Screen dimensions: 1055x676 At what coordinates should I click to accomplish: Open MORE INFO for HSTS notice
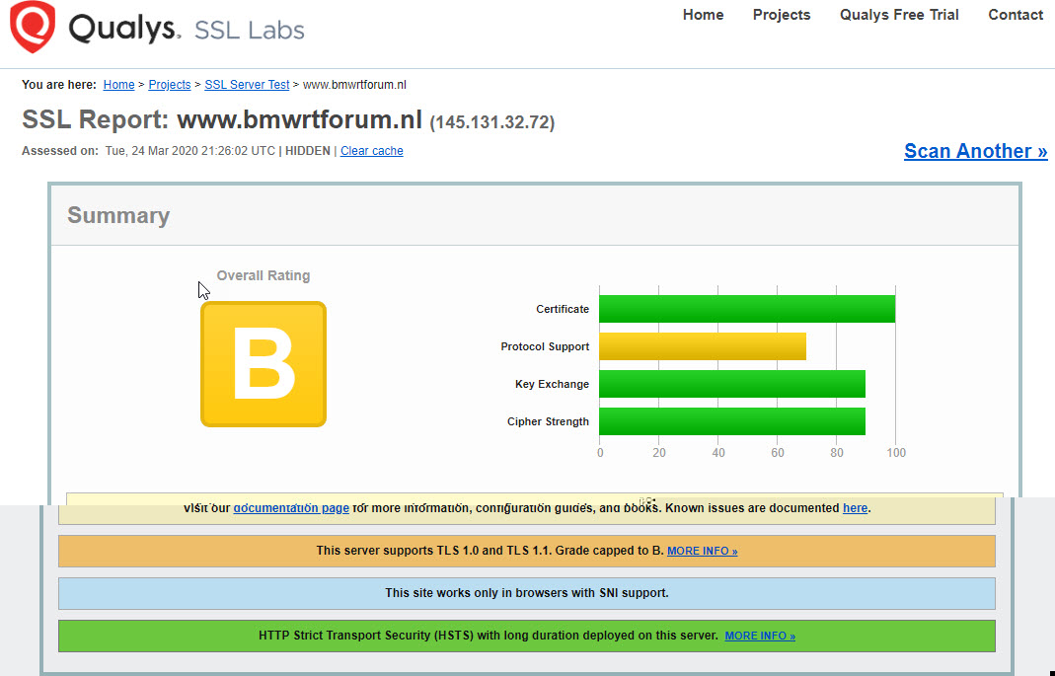point(759,636)
